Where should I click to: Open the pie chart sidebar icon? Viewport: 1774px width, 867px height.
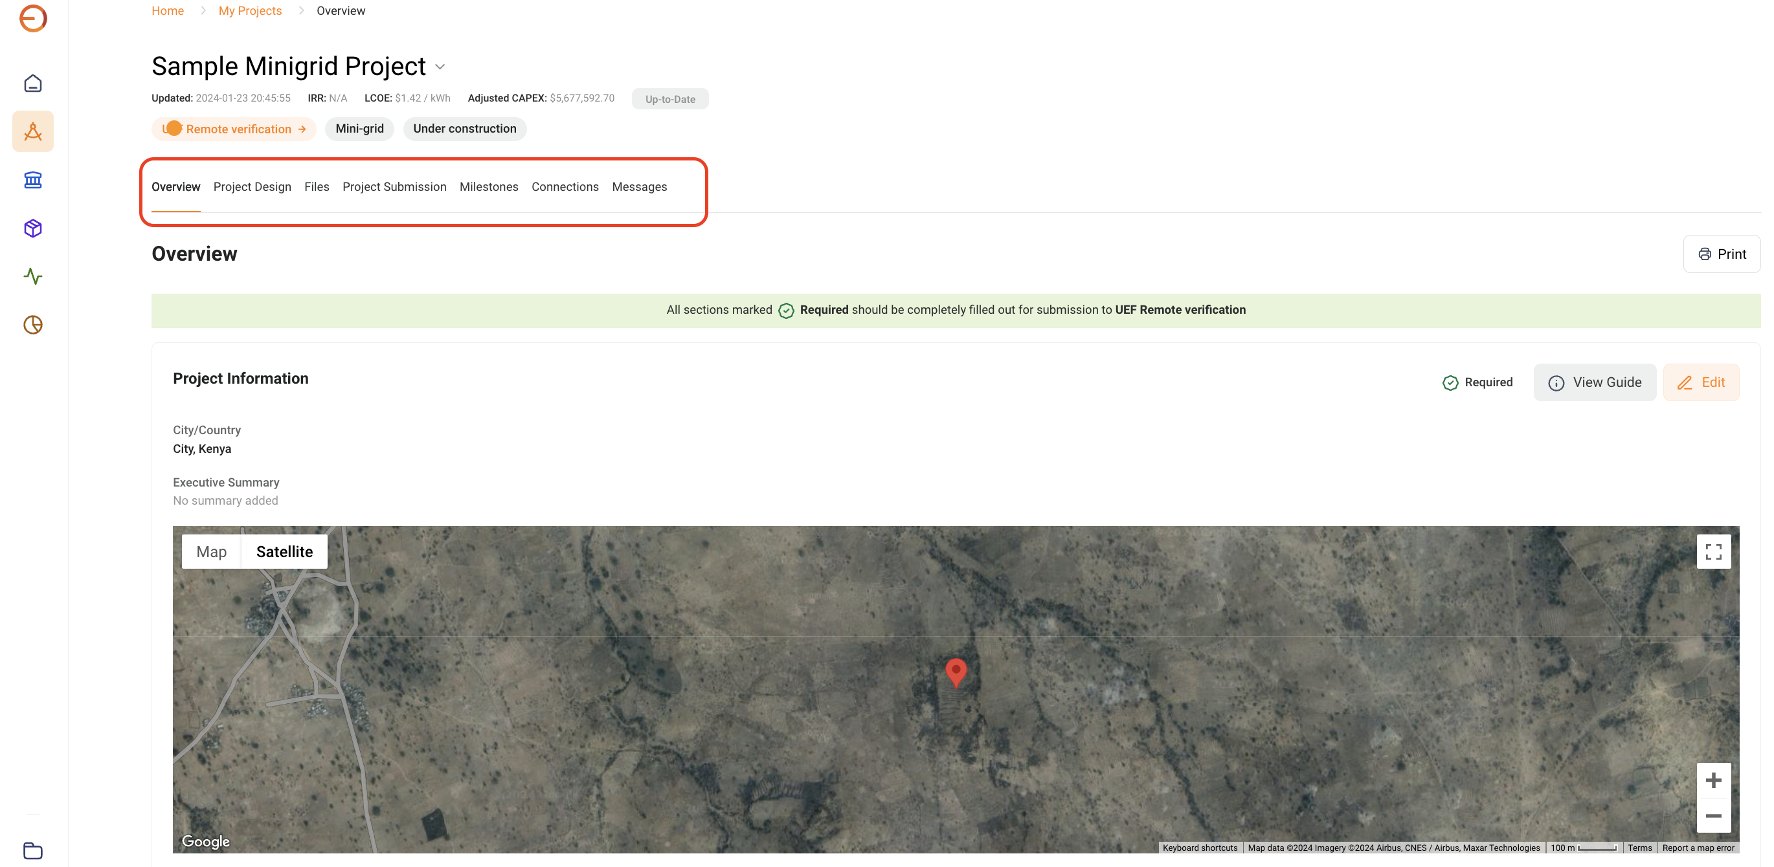tap(33, 325)
